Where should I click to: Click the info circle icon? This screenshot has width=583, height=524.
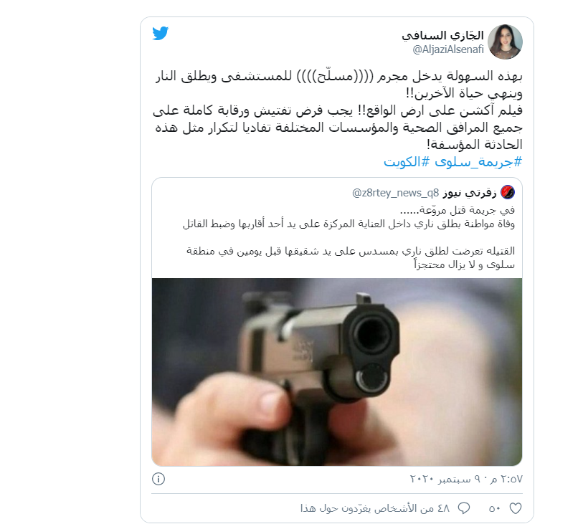coord(158,479)
